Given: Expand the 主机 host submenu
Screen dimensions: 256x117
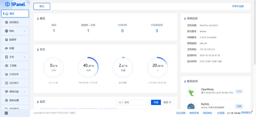Looking at the screenshot, I should (25, 57).
